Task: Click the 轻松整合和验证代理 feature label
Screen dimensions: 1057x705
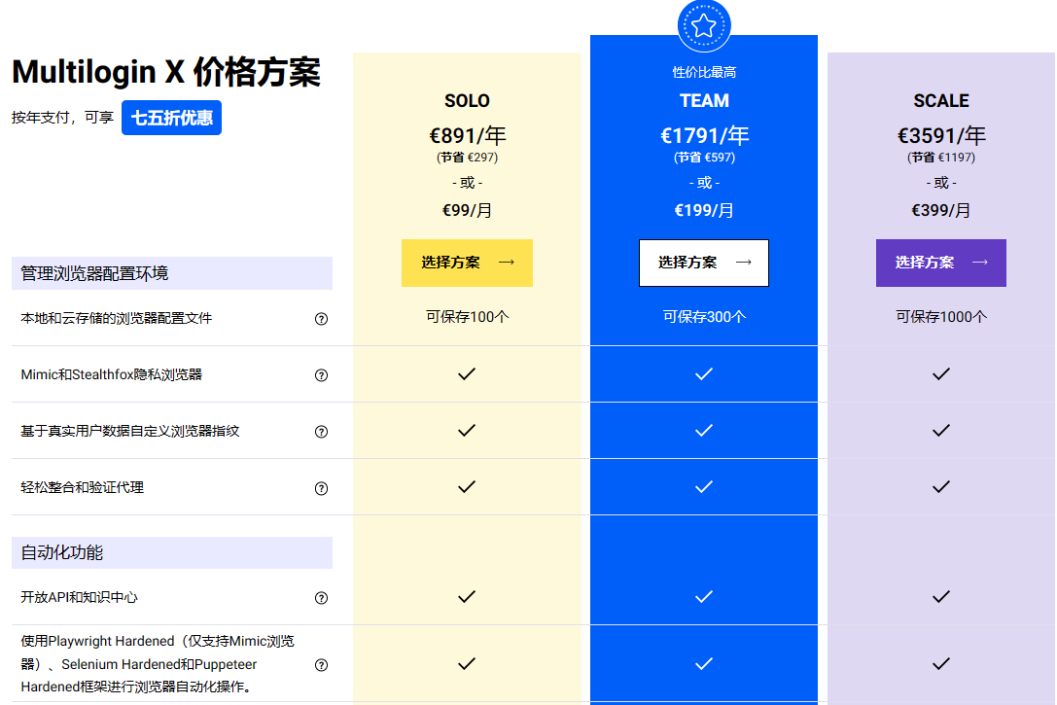Action: coord(83,487)
